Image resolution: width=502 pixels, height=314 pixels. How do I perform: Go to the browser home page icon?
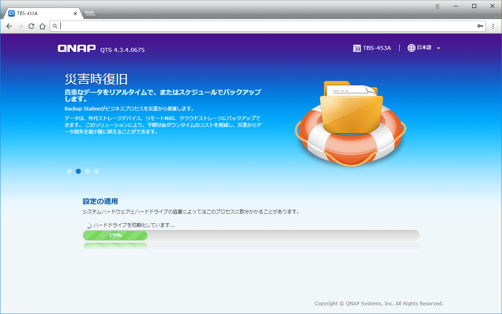(x=42, y=26)
